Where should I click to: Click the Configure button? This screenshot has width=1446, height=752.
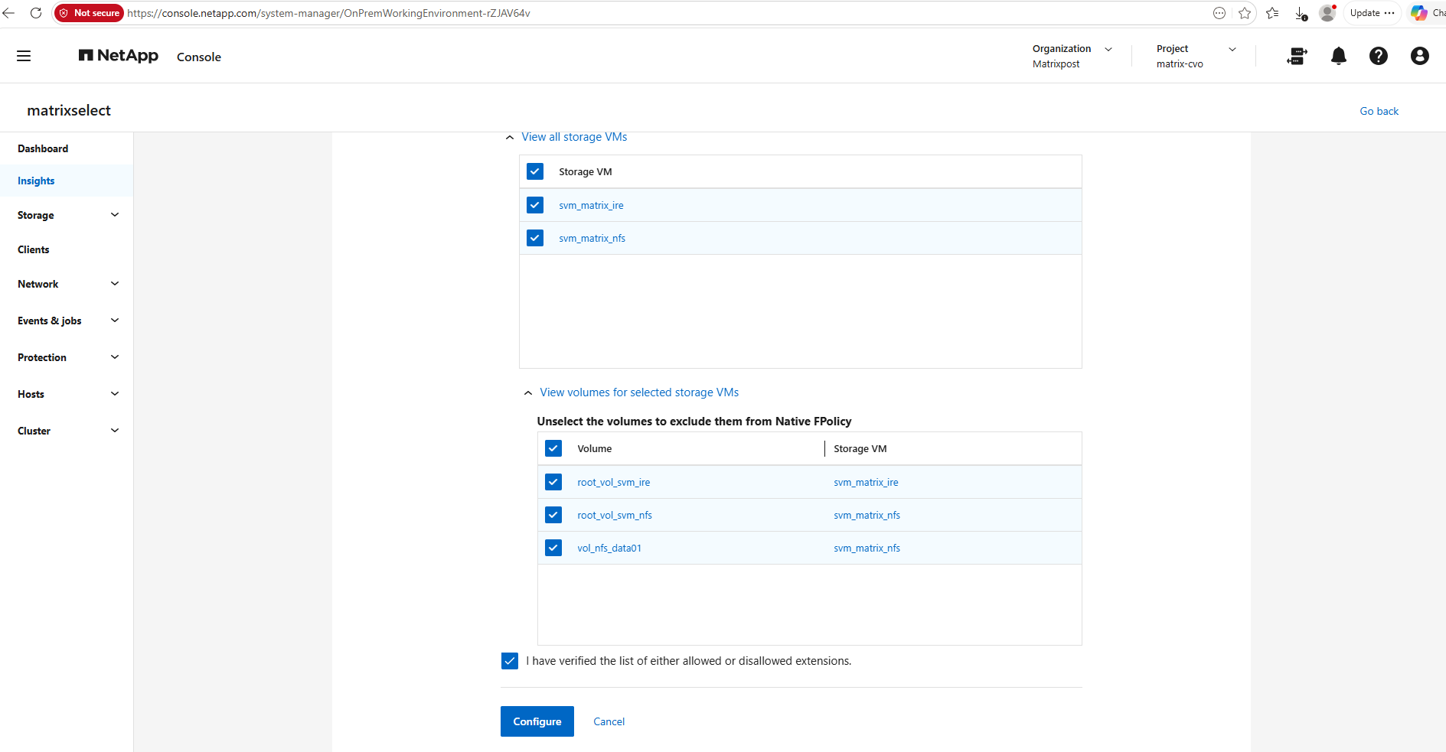537,721
